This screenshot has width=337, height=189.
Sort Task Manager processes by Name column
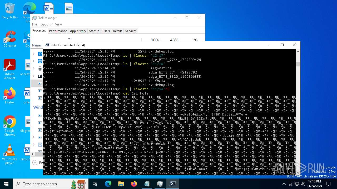(37, 45)
